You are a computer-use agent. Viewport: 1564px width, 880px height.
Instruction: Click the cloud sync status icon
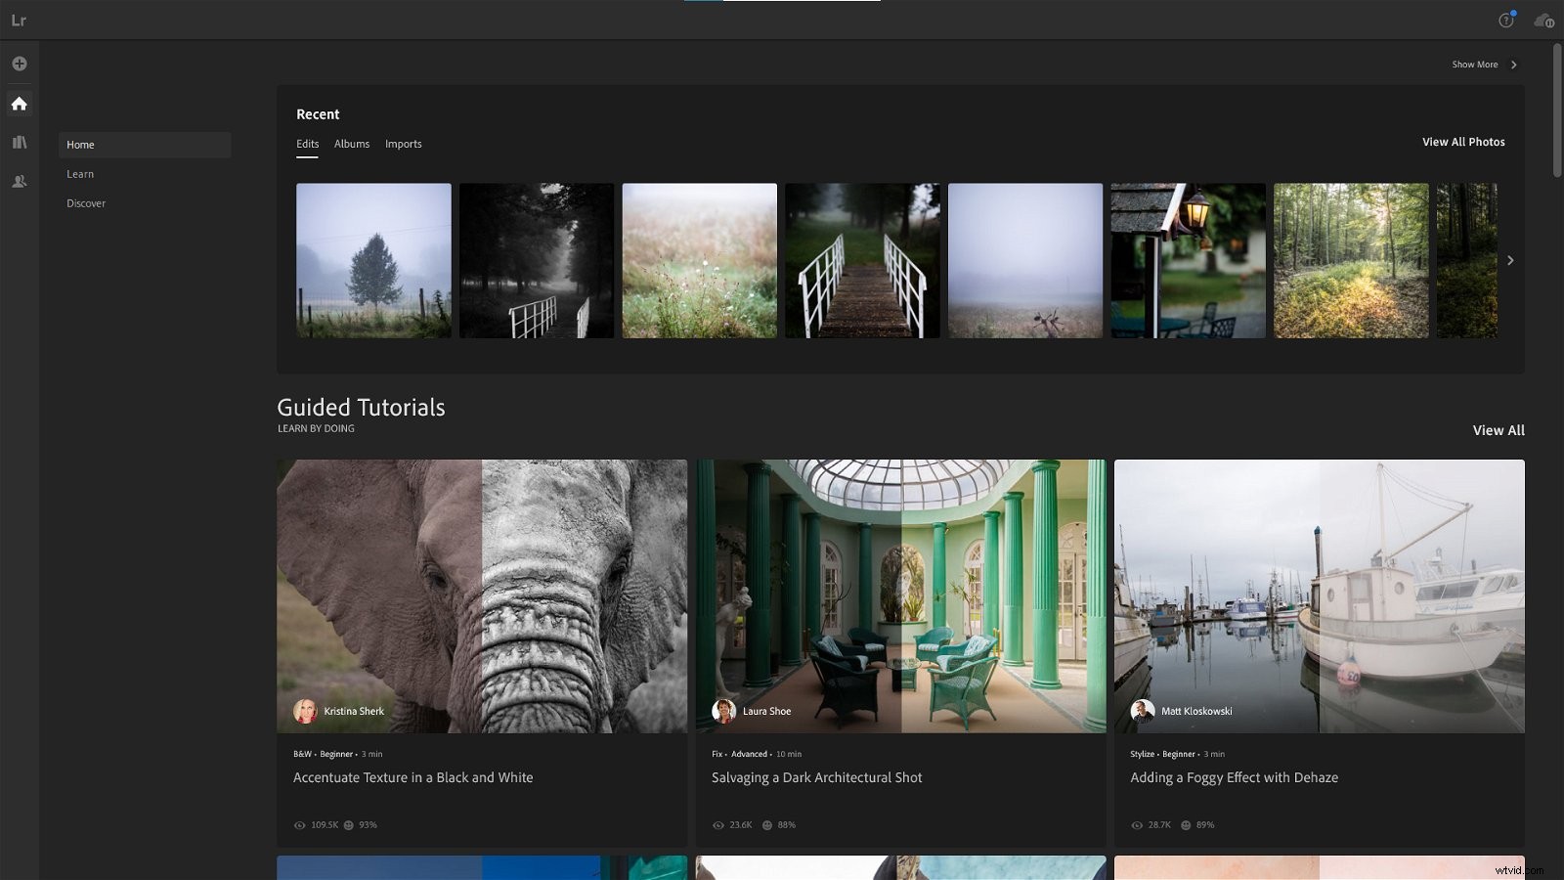click(x=1542, y=20)
